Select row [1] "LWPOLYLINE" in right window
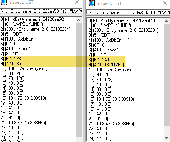 pos(109,25)
